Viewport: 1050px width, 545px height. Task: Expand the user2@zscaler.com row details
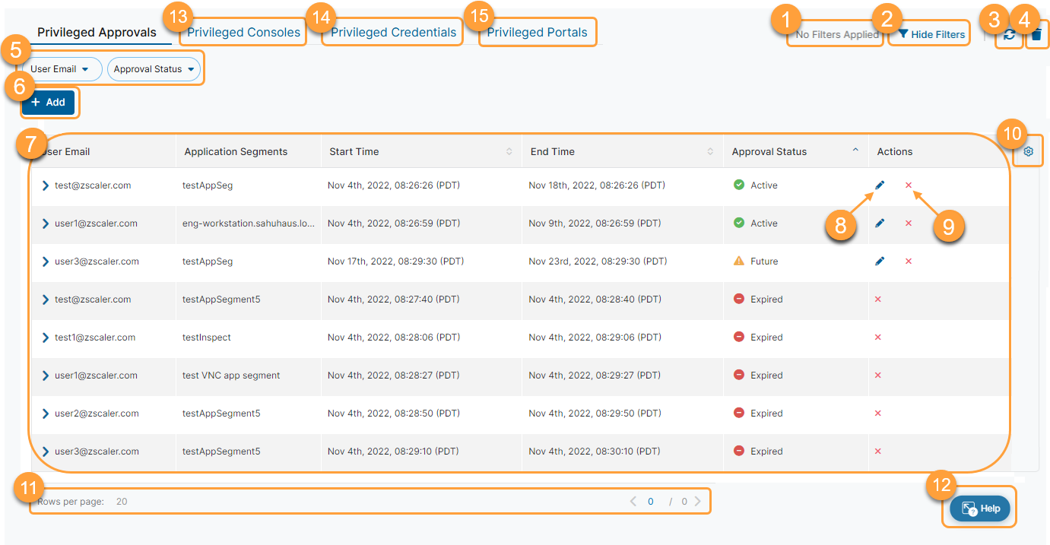tap(46, 414)
